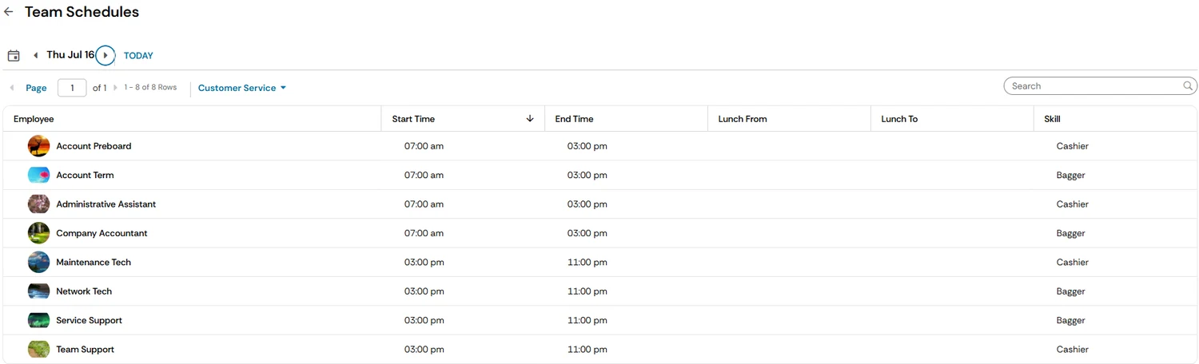1199x364 pixels.
Task: Click the Page label link
Action: (x=36, y=88)
